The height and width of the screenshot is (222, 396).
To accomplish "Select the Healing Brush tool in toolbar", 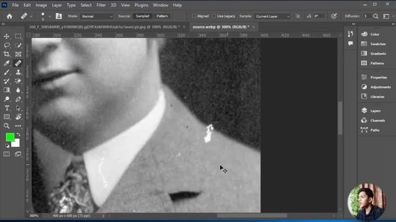I will (x=18, y=63).
